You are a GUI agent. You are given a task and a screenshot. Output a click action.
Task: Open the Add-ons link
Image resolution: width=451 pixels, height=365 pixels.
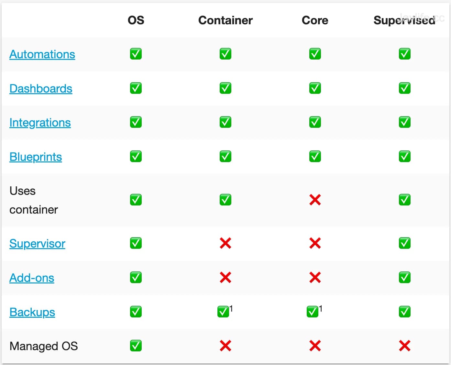(x=32, y=278)
